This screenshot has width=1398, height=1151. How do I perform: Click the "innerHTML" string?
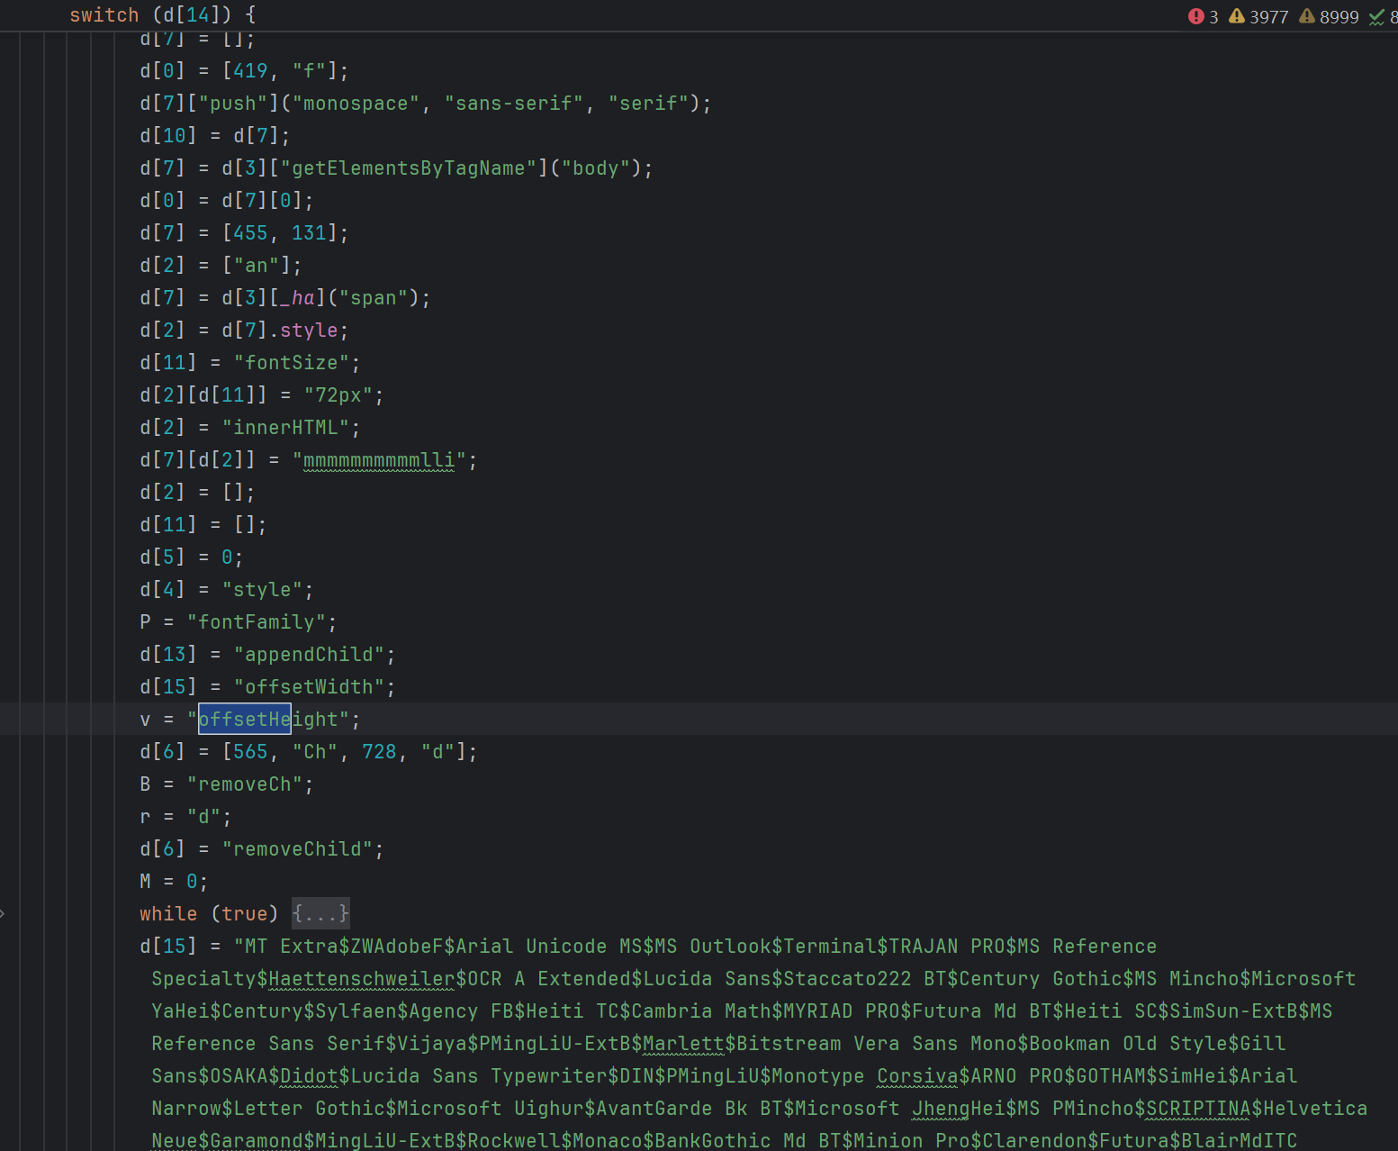point(285,428)
